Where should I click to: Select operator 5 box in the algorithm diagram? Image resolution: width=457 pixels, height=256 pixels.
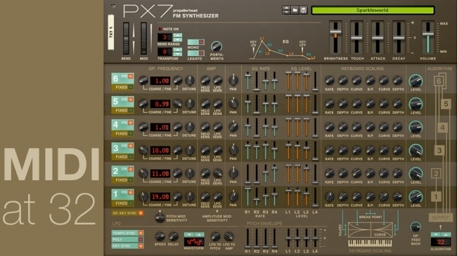tap(446, 104)
